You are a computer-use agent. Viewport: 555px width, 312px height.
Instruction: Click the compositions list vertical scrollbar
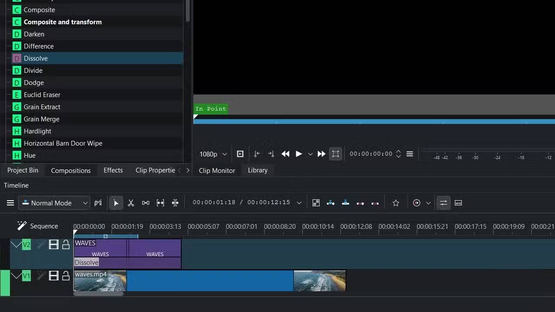click(188, 11)
